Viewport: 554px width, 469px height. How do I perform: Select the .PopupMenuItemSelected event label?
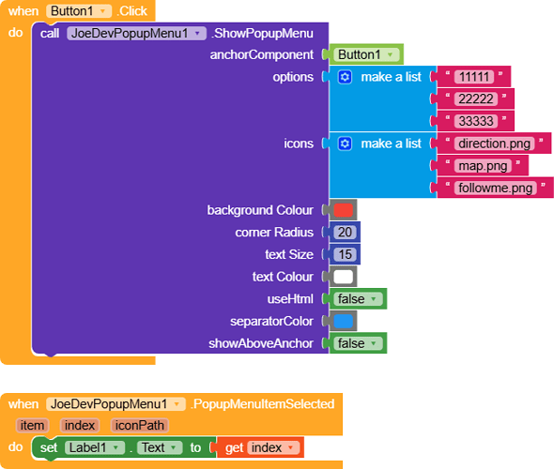click(263, 403)
